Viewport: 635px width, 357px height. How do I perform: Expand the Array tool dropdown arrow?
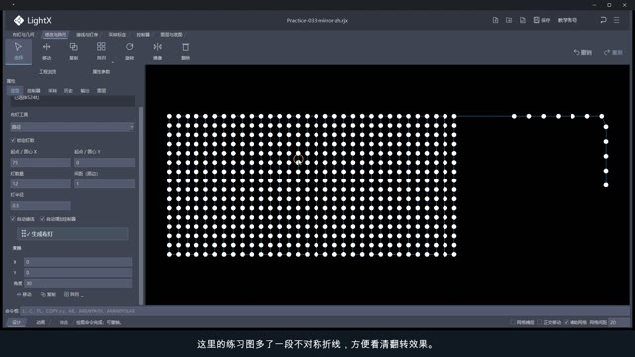point(113,62)
